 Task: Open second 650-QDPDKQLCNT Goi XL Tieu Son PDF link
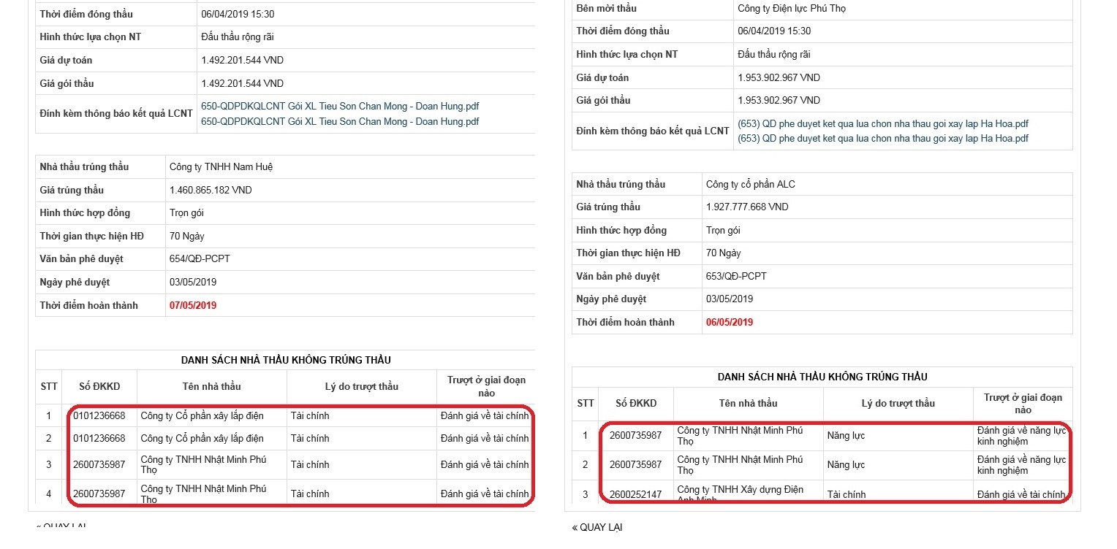point(340,122)
